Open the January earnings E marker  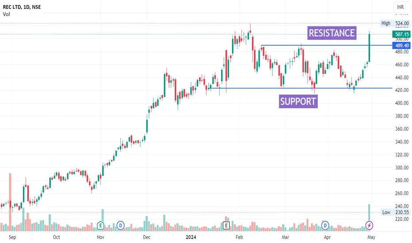coord(226,225)
